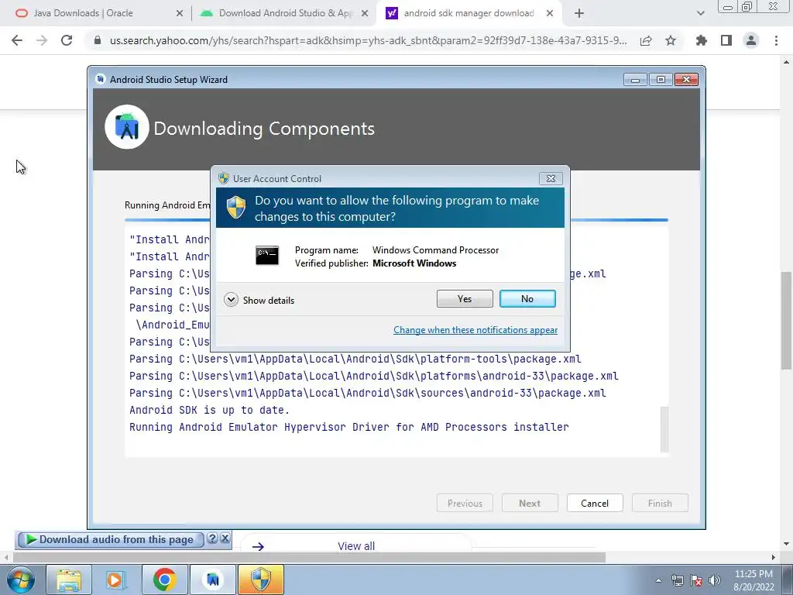793x595 pixels.
Task: Close the Java Downloads Oracle tab
Action: [180, 14]
